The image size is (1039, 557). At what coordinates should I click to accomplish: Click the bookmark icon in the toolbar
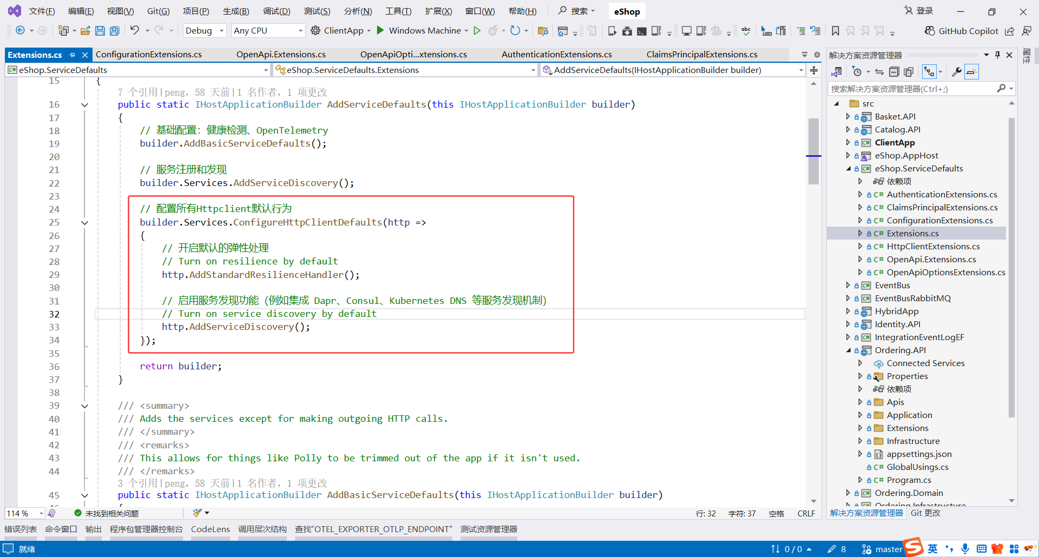pos(836,31)
